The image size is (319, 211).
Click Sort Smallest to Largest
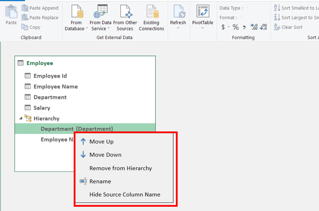296,8
